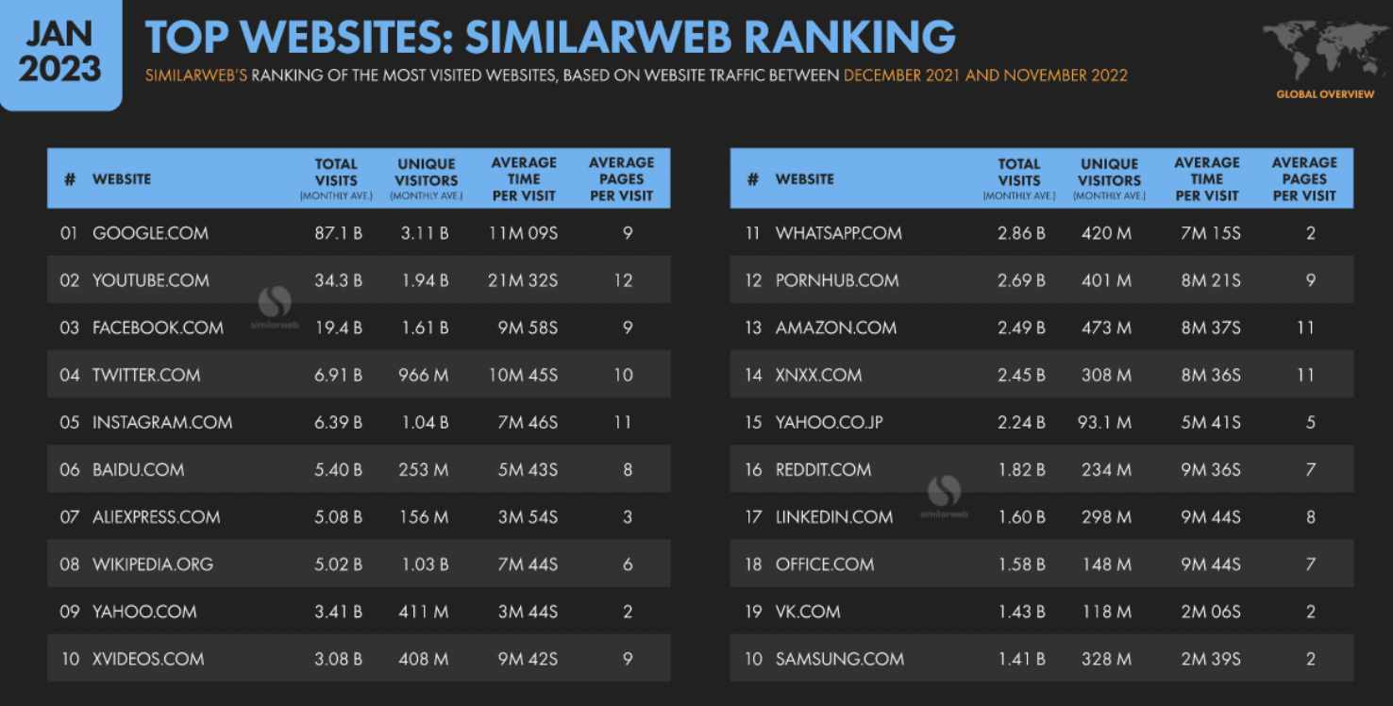Click the 966 M unique visitors value
1393x706 pixels.
[425, 375]
